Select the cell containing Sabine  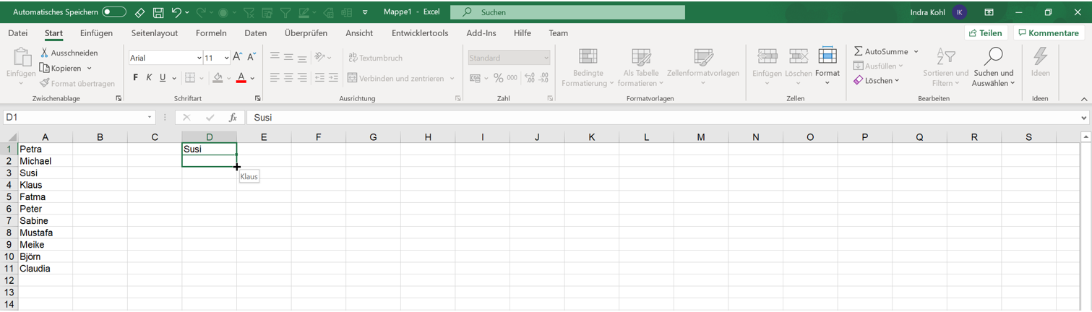pyautogui.click(x=45, y=220)
